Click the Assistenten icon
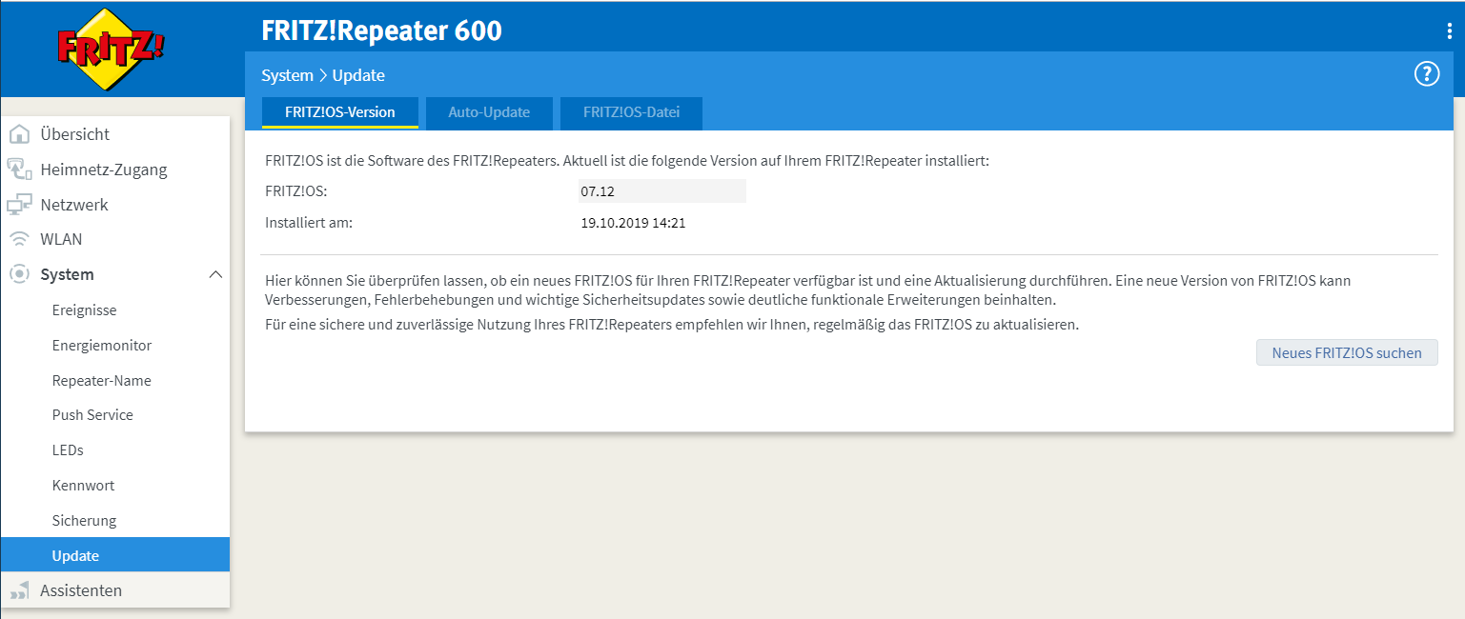The height and width of the screenshot is (619, 1465). point(19,590)
